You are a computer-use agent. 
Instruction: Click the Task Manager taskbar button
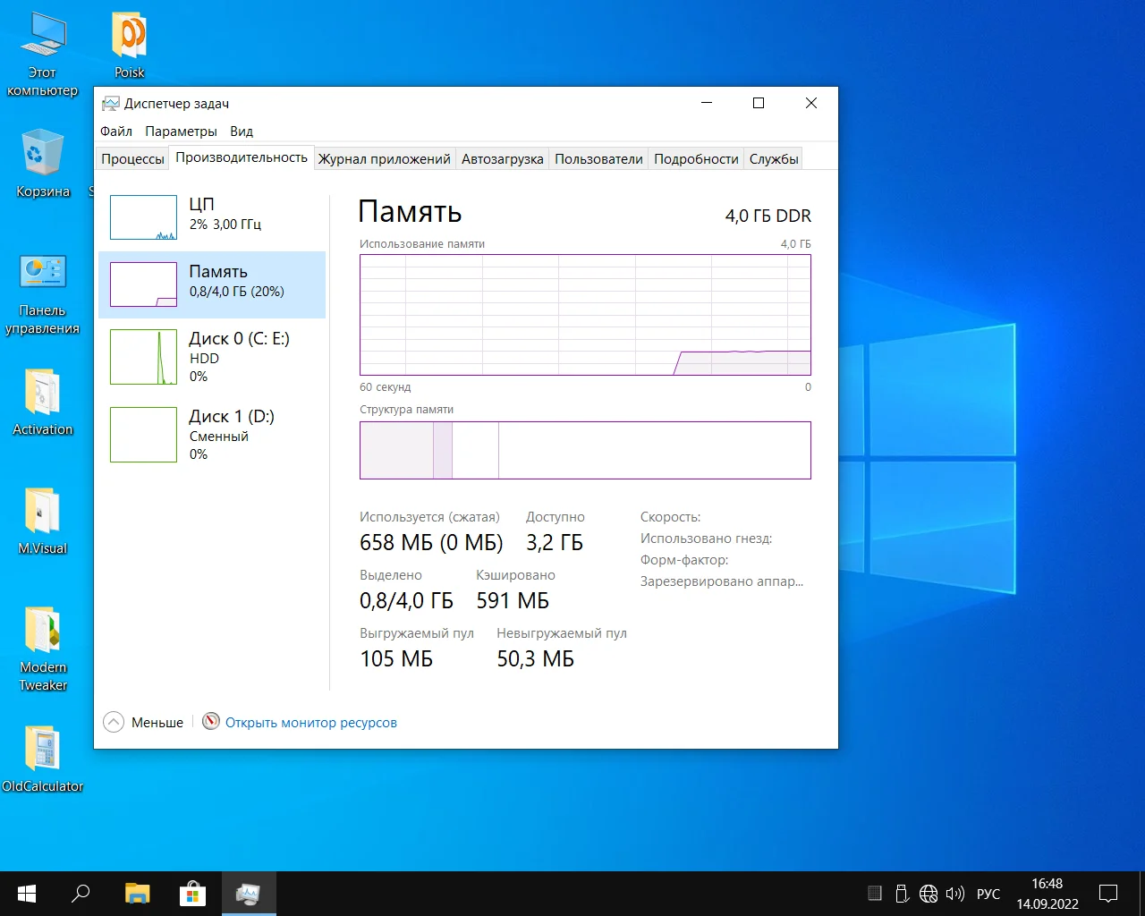pyautogui.click(x=248, y=894)
